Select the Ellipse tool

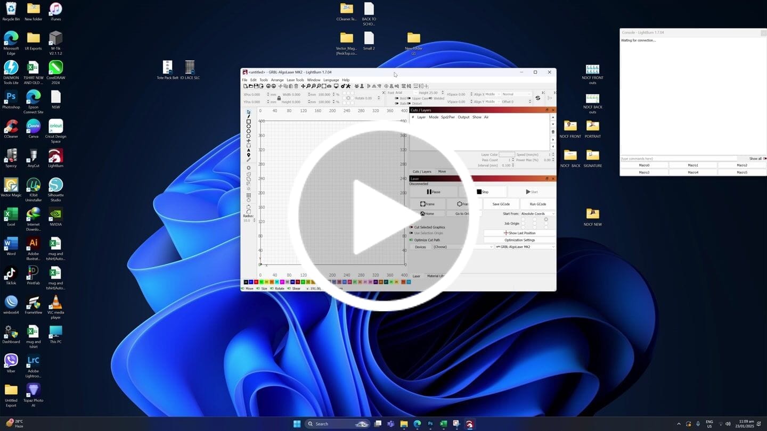[x=249, y=126]
